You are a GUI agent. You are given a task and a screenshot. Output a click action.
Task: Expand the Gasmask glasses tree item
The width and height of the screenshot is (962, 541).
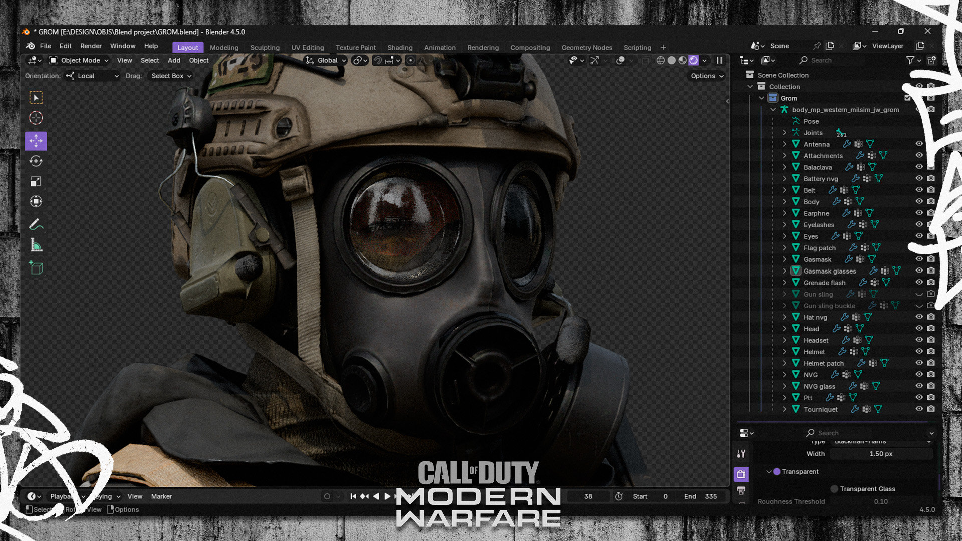784,271
